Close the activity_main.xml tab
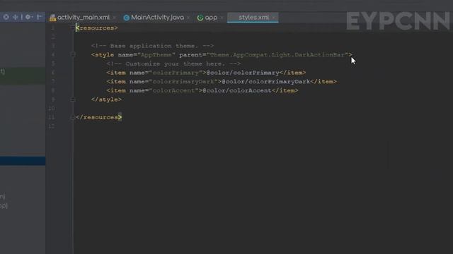Image resolution: width=453 pixels, height=254 pixels. click(x=114, y=18)
